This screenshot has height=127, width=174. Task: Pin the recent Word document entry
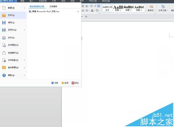point(78,11)
